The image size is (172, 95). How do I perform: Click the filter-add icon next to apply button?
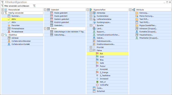click(x=34, y=6)
